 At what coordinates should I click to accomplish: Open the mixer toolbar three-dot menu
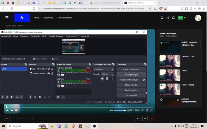pyautogui.click(x=63, y=97)
